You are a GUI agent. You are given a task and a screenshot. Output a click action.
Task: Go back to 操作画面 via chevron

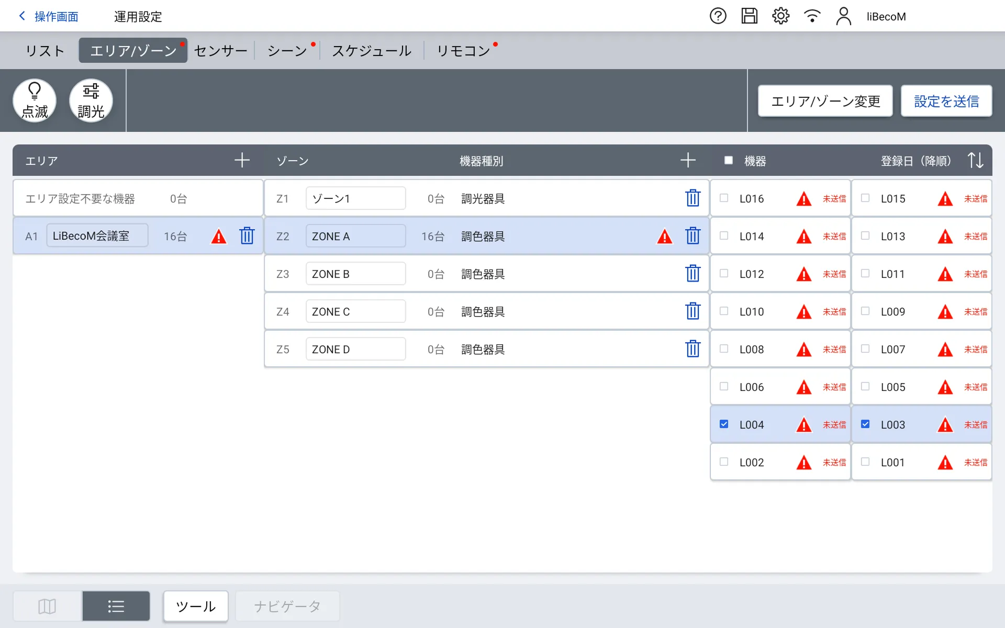coord(23,16)
